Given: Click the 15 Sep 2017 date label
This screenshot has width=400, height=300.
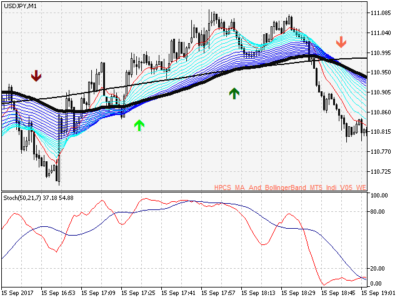Looking at the screenshot, I should click(17, 293).
